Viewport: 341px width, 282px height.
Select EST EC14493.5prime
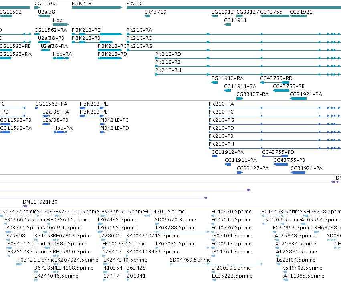pyautogui.click(x=282, y=212)
